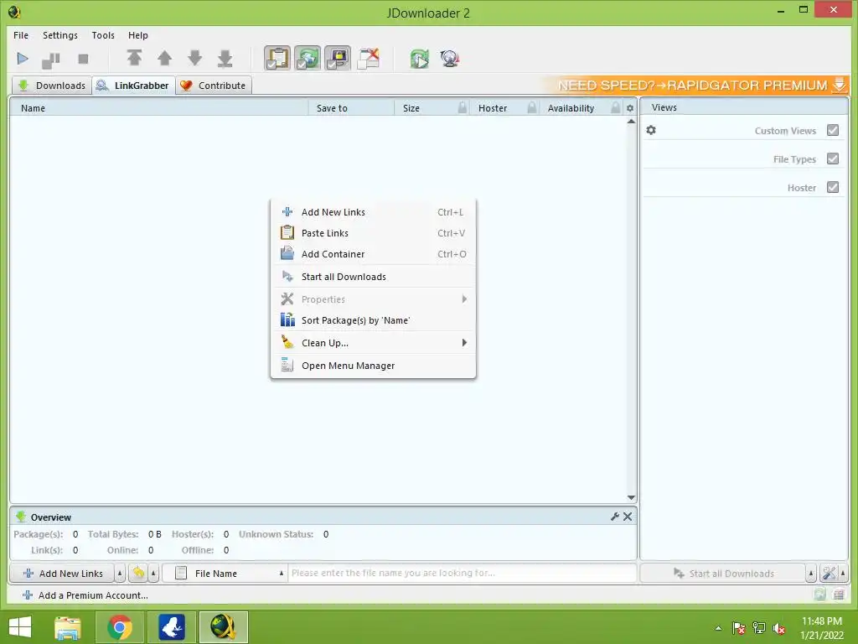This screenshot has height=644, width=858.
Task: Start downloads with the play icon
Action: (x=23, y=59)
